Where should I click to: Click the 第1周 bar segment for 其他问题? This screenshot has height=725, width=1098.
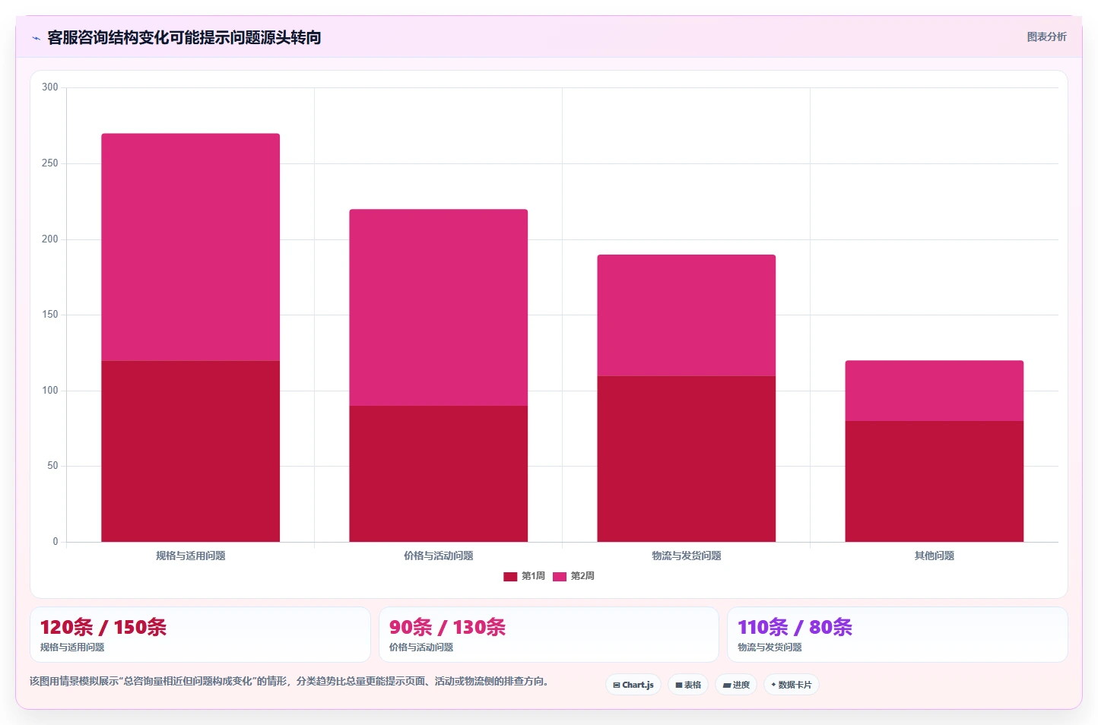coord(935,481)
